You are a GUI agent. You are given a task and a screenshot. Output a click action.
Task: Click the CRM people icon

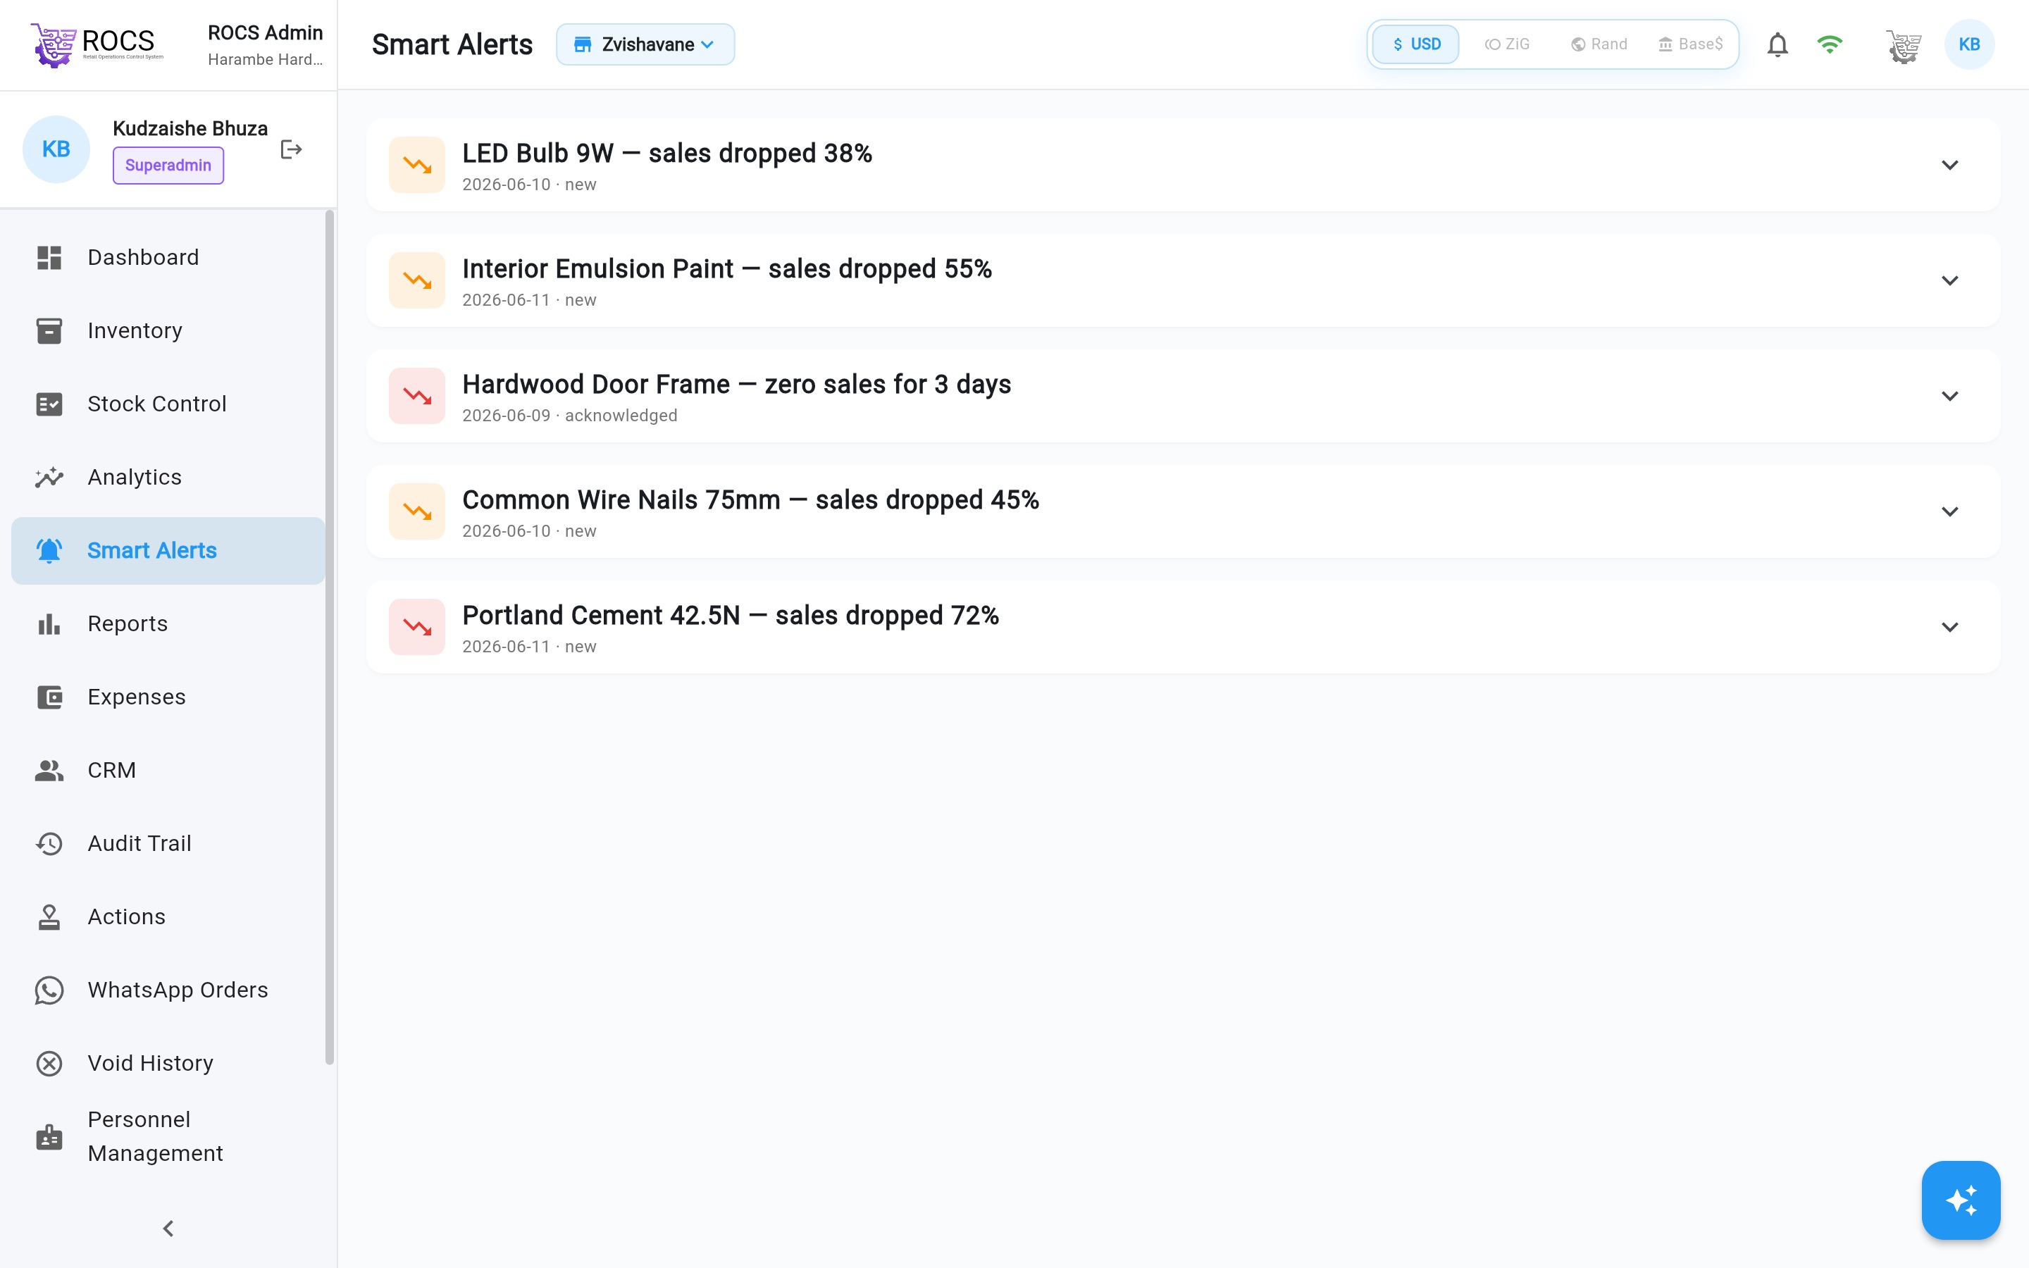coord(49,770)
